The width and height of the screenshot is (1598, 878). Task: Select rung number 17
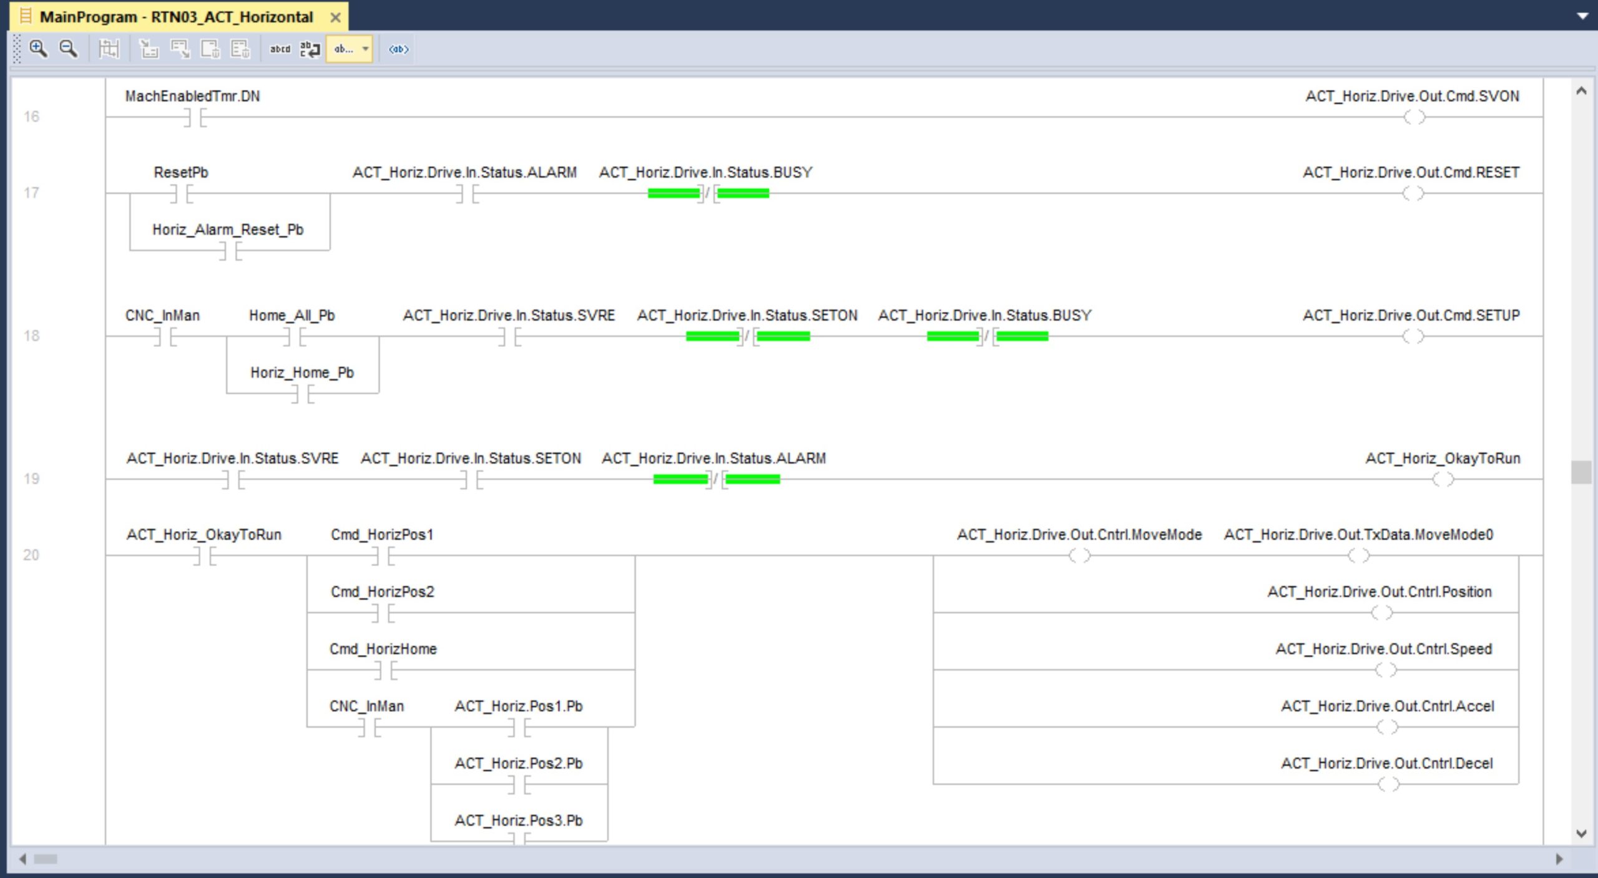[31, 193]
